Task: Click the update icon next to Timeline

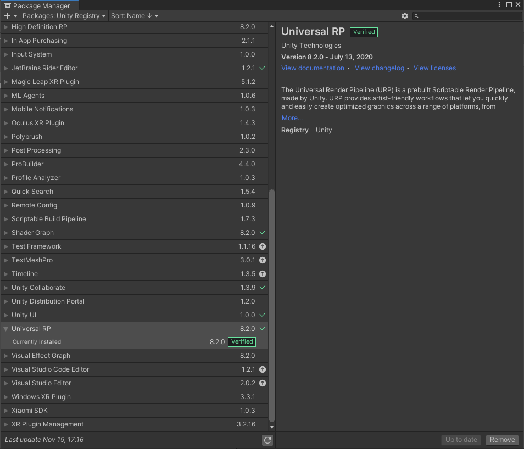Action: coord(263,274)
